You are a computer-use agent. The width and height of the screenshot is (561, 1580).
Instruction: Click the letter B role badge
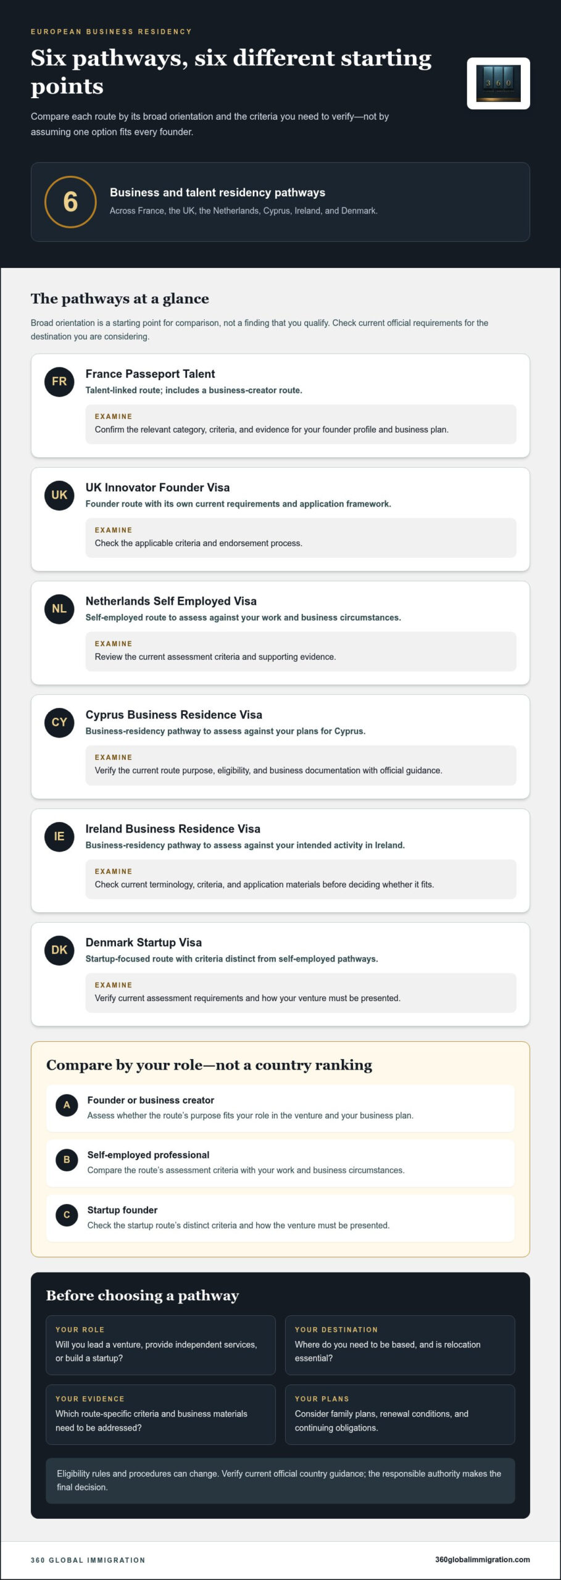point(67,1160)
